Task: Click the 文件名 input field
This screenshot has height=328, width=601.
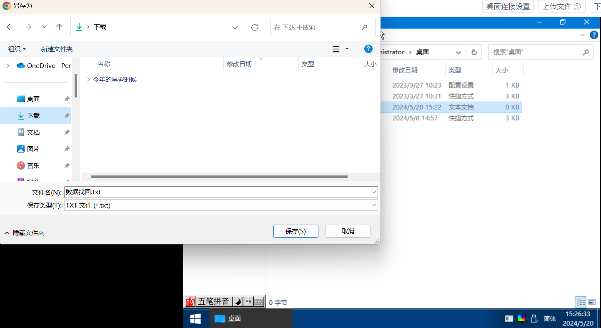Action: (x=217, y=192)
